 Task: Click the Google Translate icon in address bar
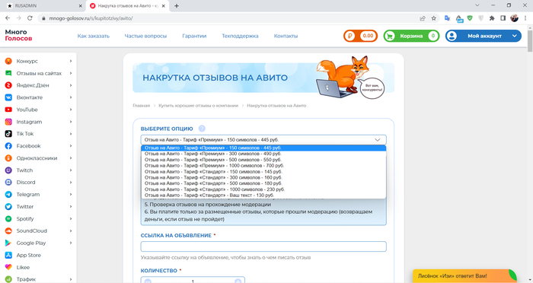[x=448, y=18]
